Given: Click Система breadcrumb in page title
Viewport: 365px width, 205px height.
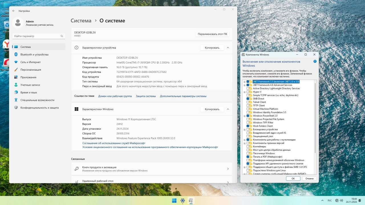Looking at the screenshot, I should 81,21.
